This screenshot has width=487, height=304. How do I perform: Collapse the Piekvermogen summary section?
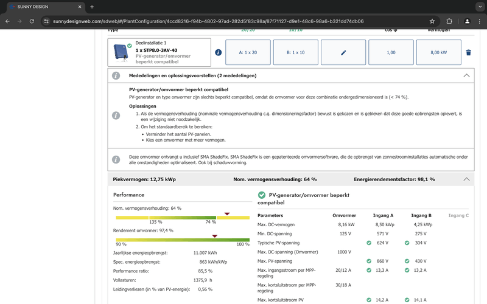click(x=466, y=179)
